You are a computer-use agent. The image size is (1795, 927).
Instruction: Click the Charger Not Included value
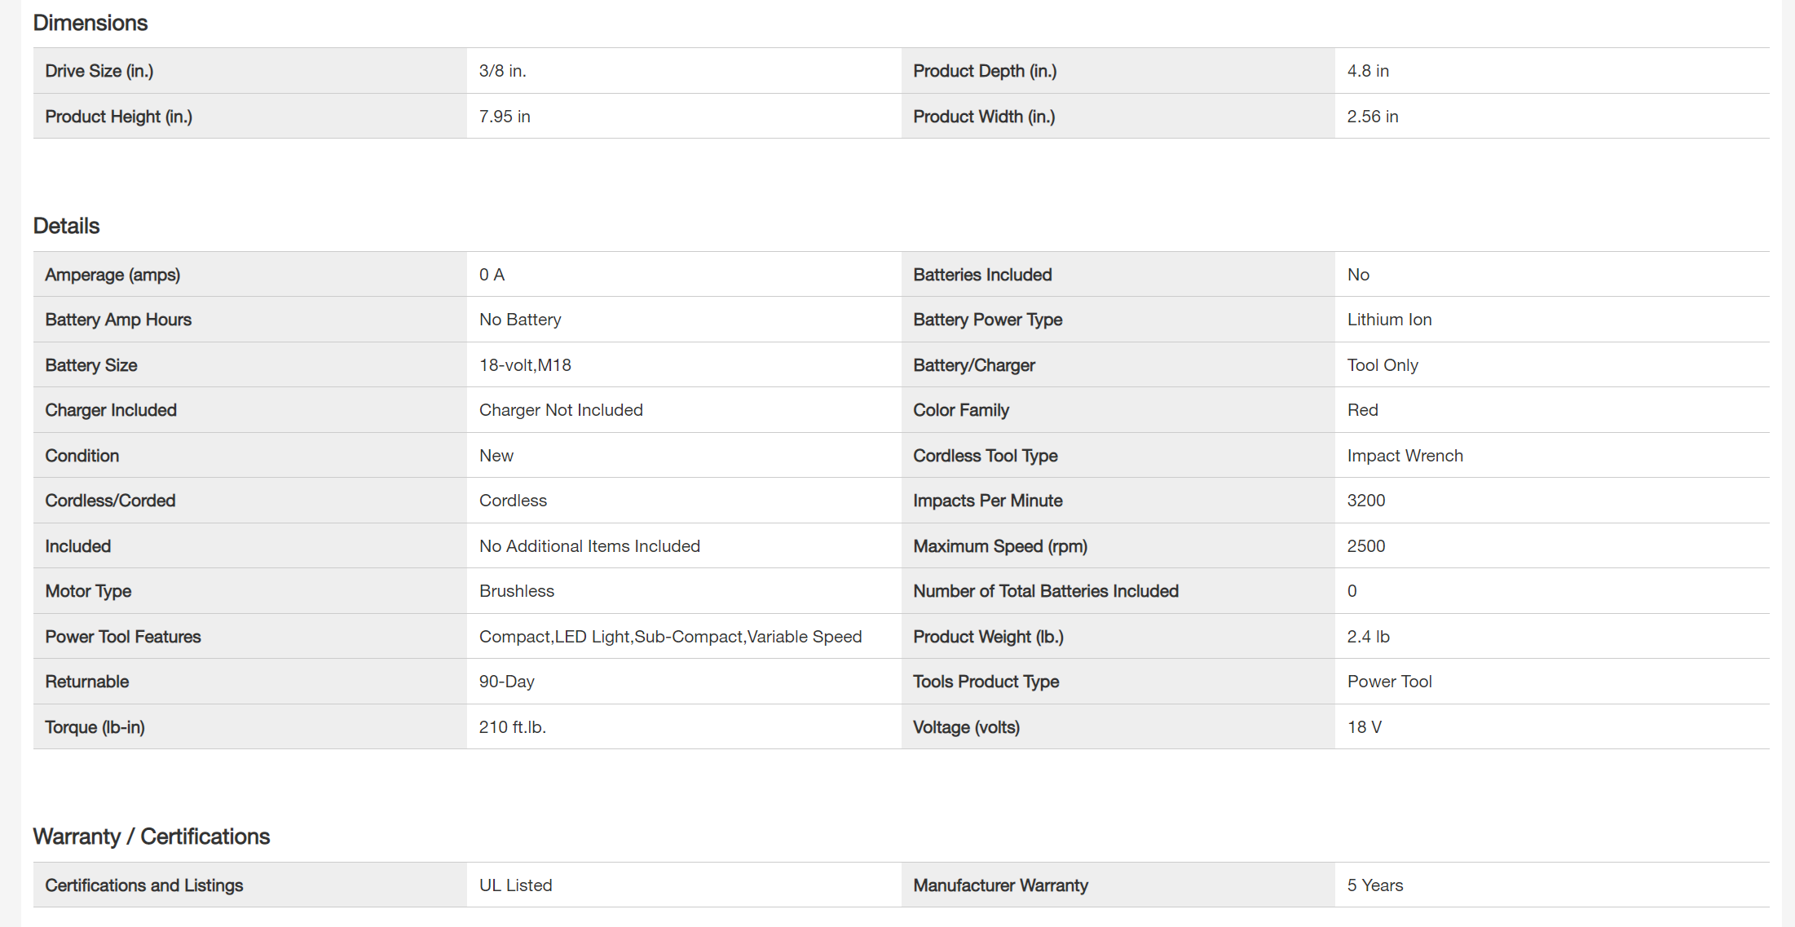[561, 410]
